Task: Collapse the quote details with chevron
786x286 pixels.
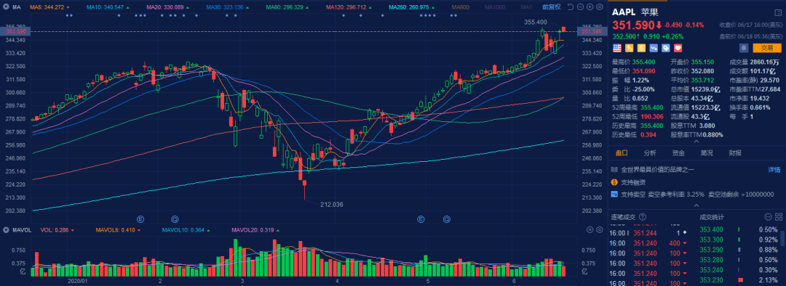Action: click(x=696, y=142)
